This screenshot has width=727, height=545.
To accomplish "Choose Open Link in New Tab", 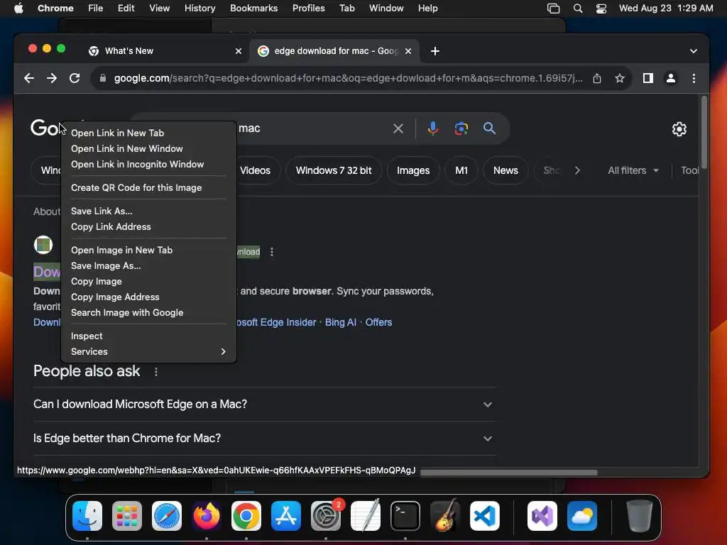I will (x=148, y=133).
